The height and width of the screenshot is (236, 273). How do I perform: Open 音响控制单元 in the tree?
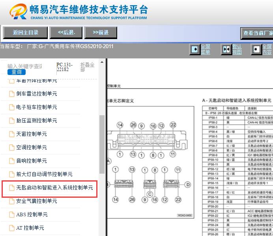coord(32,161)
